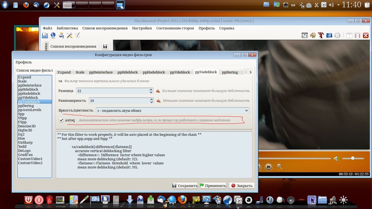Image resolution: width=372 pixels, height=209 pixels.
Task: Click the water tap icon in player toolbar
Action: (x=61, y=35)
